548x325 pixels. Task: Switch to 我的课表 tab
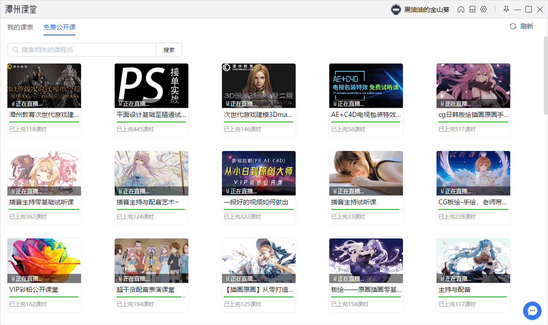click(x=20, y=27)
